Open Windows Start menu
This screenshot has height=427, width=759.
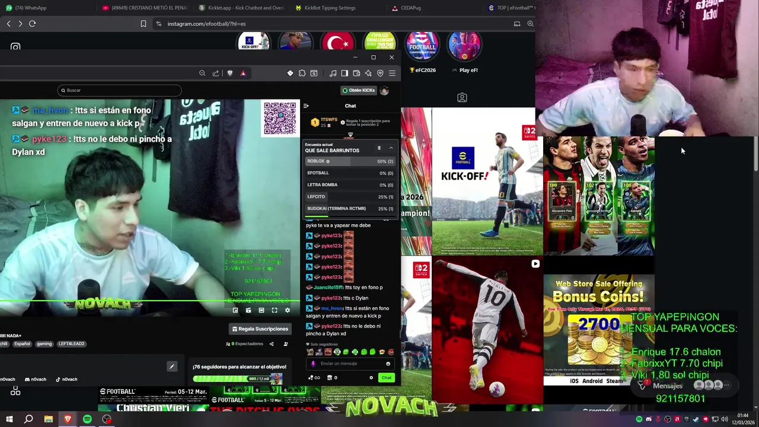coord(9,419)
